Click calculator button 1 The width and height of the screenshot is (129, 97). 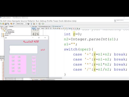pyautogui.click(x=13, y=57)
